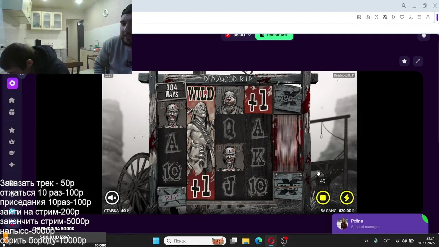Click the Deadwood R.I.P title label
Image resolution: width=439 pixels, height=247 pixels.
tap(344, 75)
